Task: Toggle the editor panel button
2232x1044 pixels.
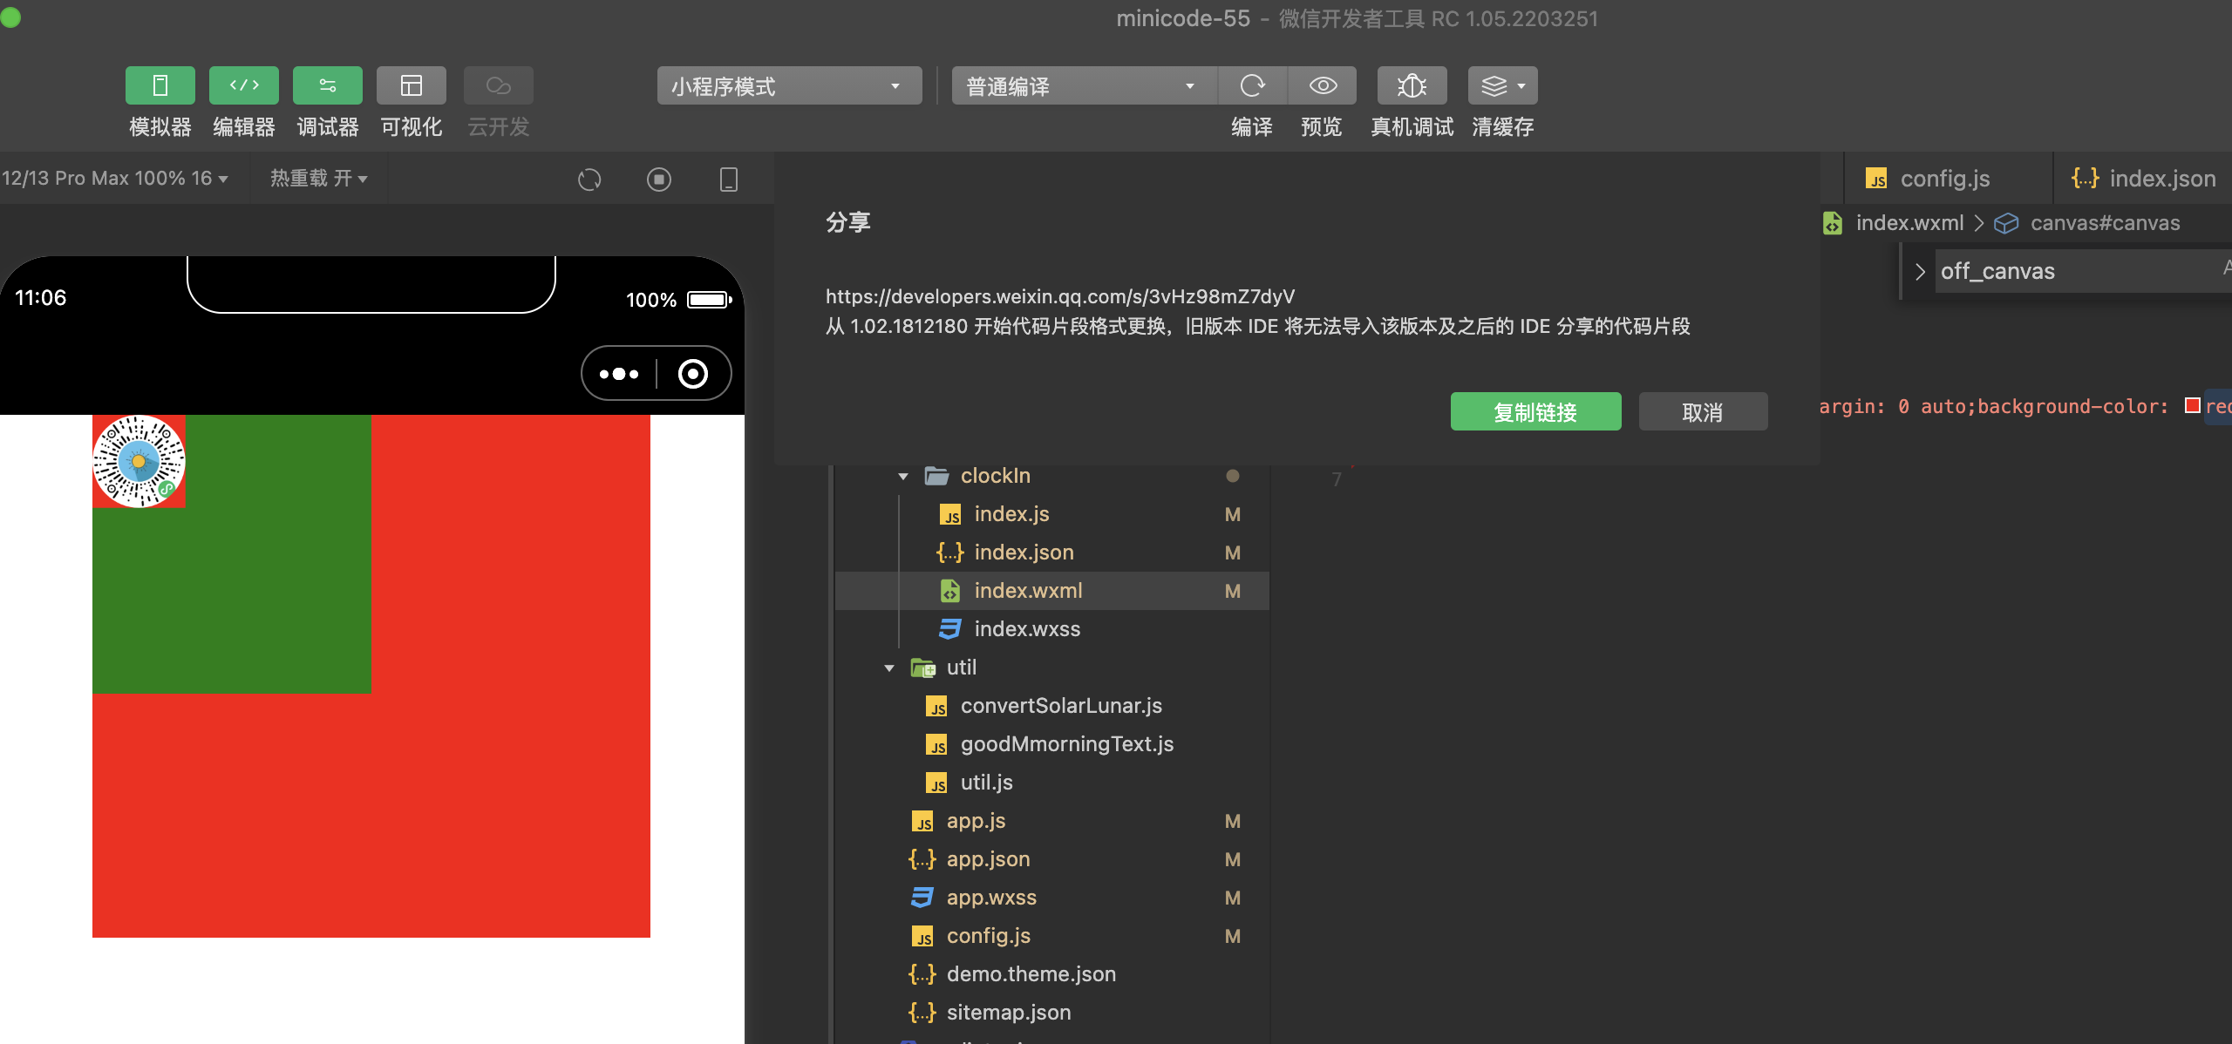Action: coord(243,85)
